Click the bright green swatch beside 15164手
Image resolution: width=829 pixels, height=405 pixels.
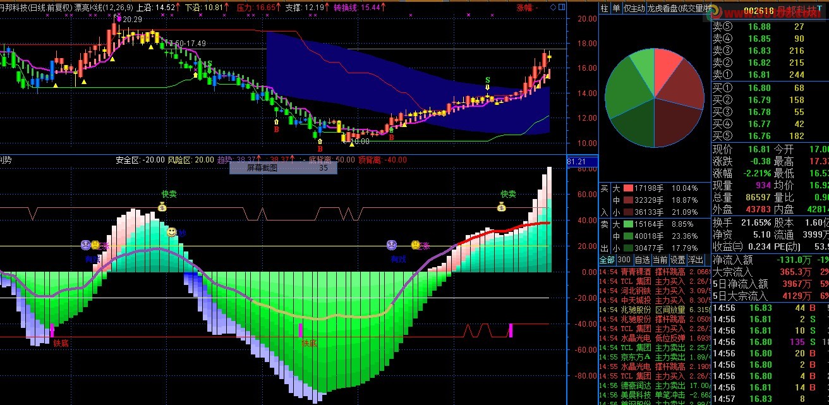628,224
